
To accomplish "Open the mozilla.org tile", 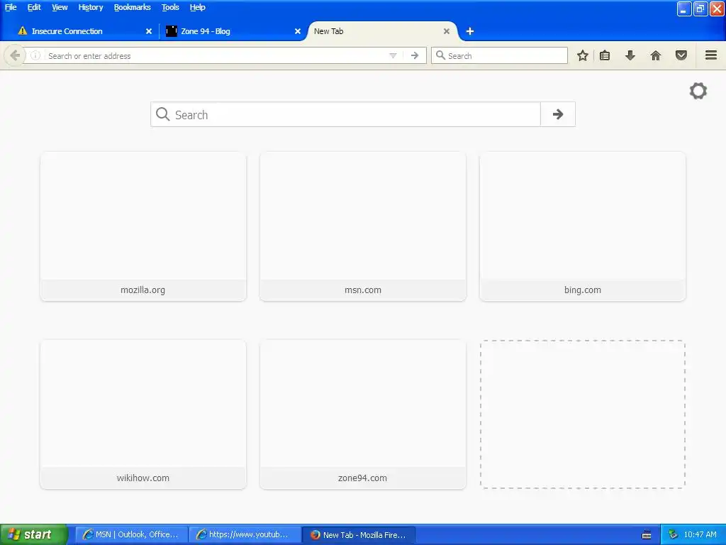I will (143, 226).
